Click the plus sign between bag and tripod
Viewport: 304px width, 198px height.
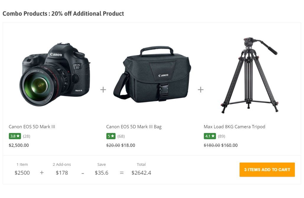pyautogui.click(x=200, y=90)
